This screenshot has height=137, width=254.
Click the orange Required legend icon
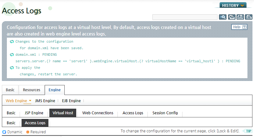[28, 132]
